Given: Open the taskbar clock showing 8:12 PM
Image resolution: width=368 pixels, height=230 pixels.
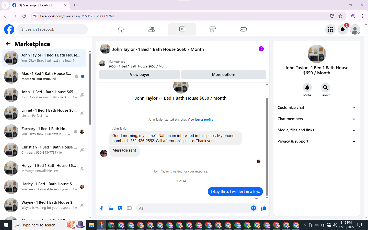Looking at the screenshot, I should 346,225.
